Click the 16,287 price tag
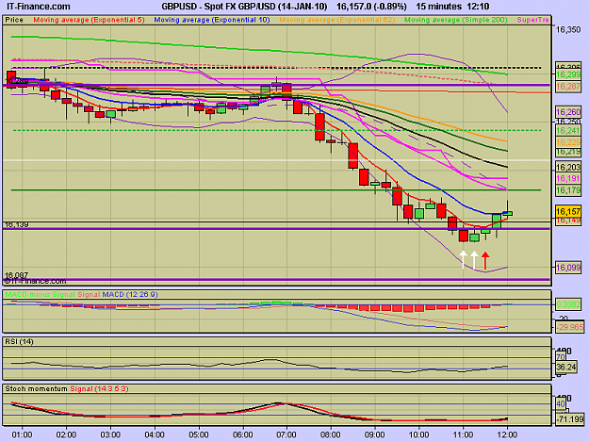 [x=568, y=87]
